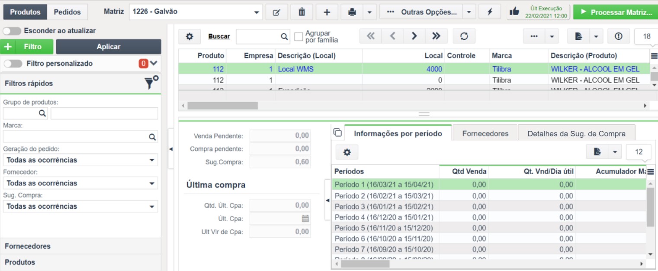Click the edit matriz pencil icon
This screenshot has height=271, width=658.
point(277,12)
